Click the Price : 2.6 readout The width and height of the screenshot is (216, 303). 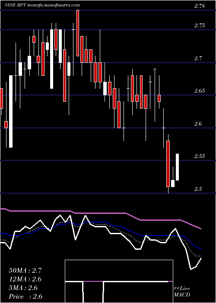pyautogui.click(x=25, y=297)
